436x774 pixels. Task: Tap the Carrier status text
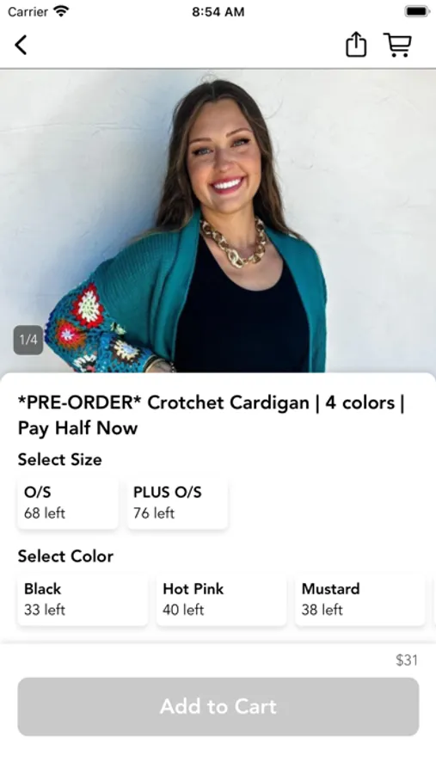click(28, 11)
